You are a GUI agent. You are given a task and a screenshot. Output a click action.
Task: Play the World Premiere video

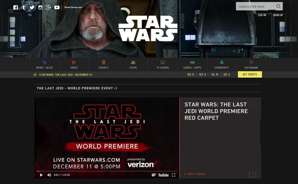tap(41, 175)
